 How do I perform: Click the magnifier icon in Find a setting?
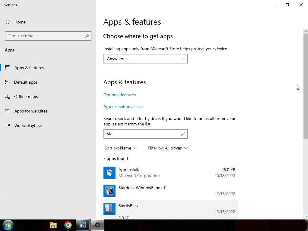pos(87,36)
